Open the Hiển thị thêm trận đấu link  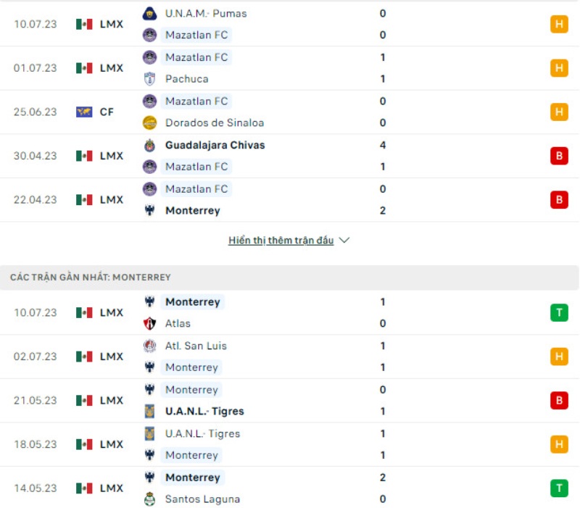281,241
